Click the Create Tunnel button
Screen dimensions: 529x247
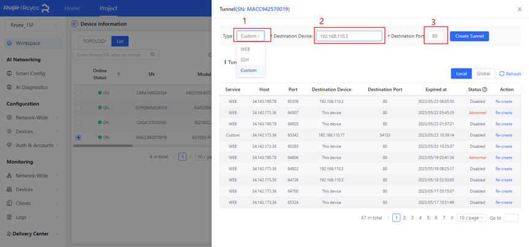click(469, 36)
